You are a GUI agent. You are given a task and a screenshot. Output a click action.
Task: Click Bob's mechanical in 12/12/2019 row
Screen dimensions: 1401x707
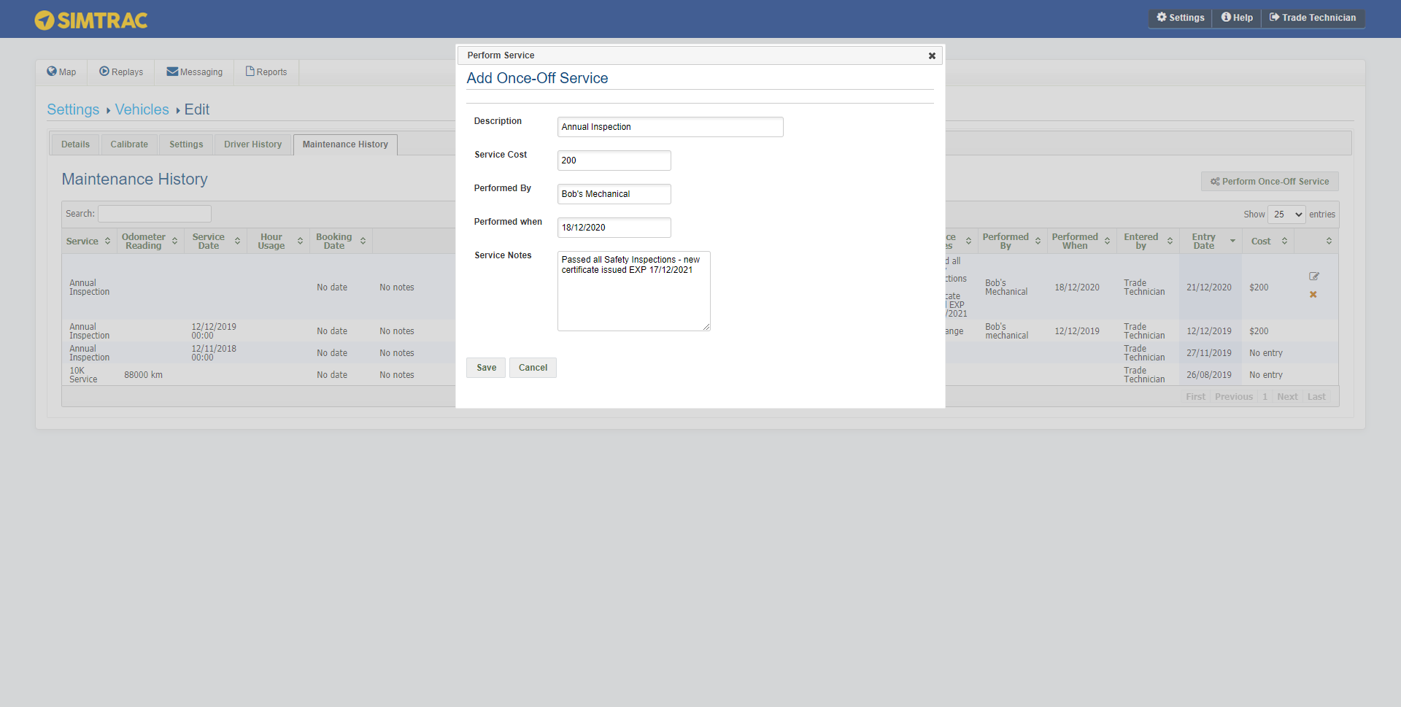(1006, 331)
